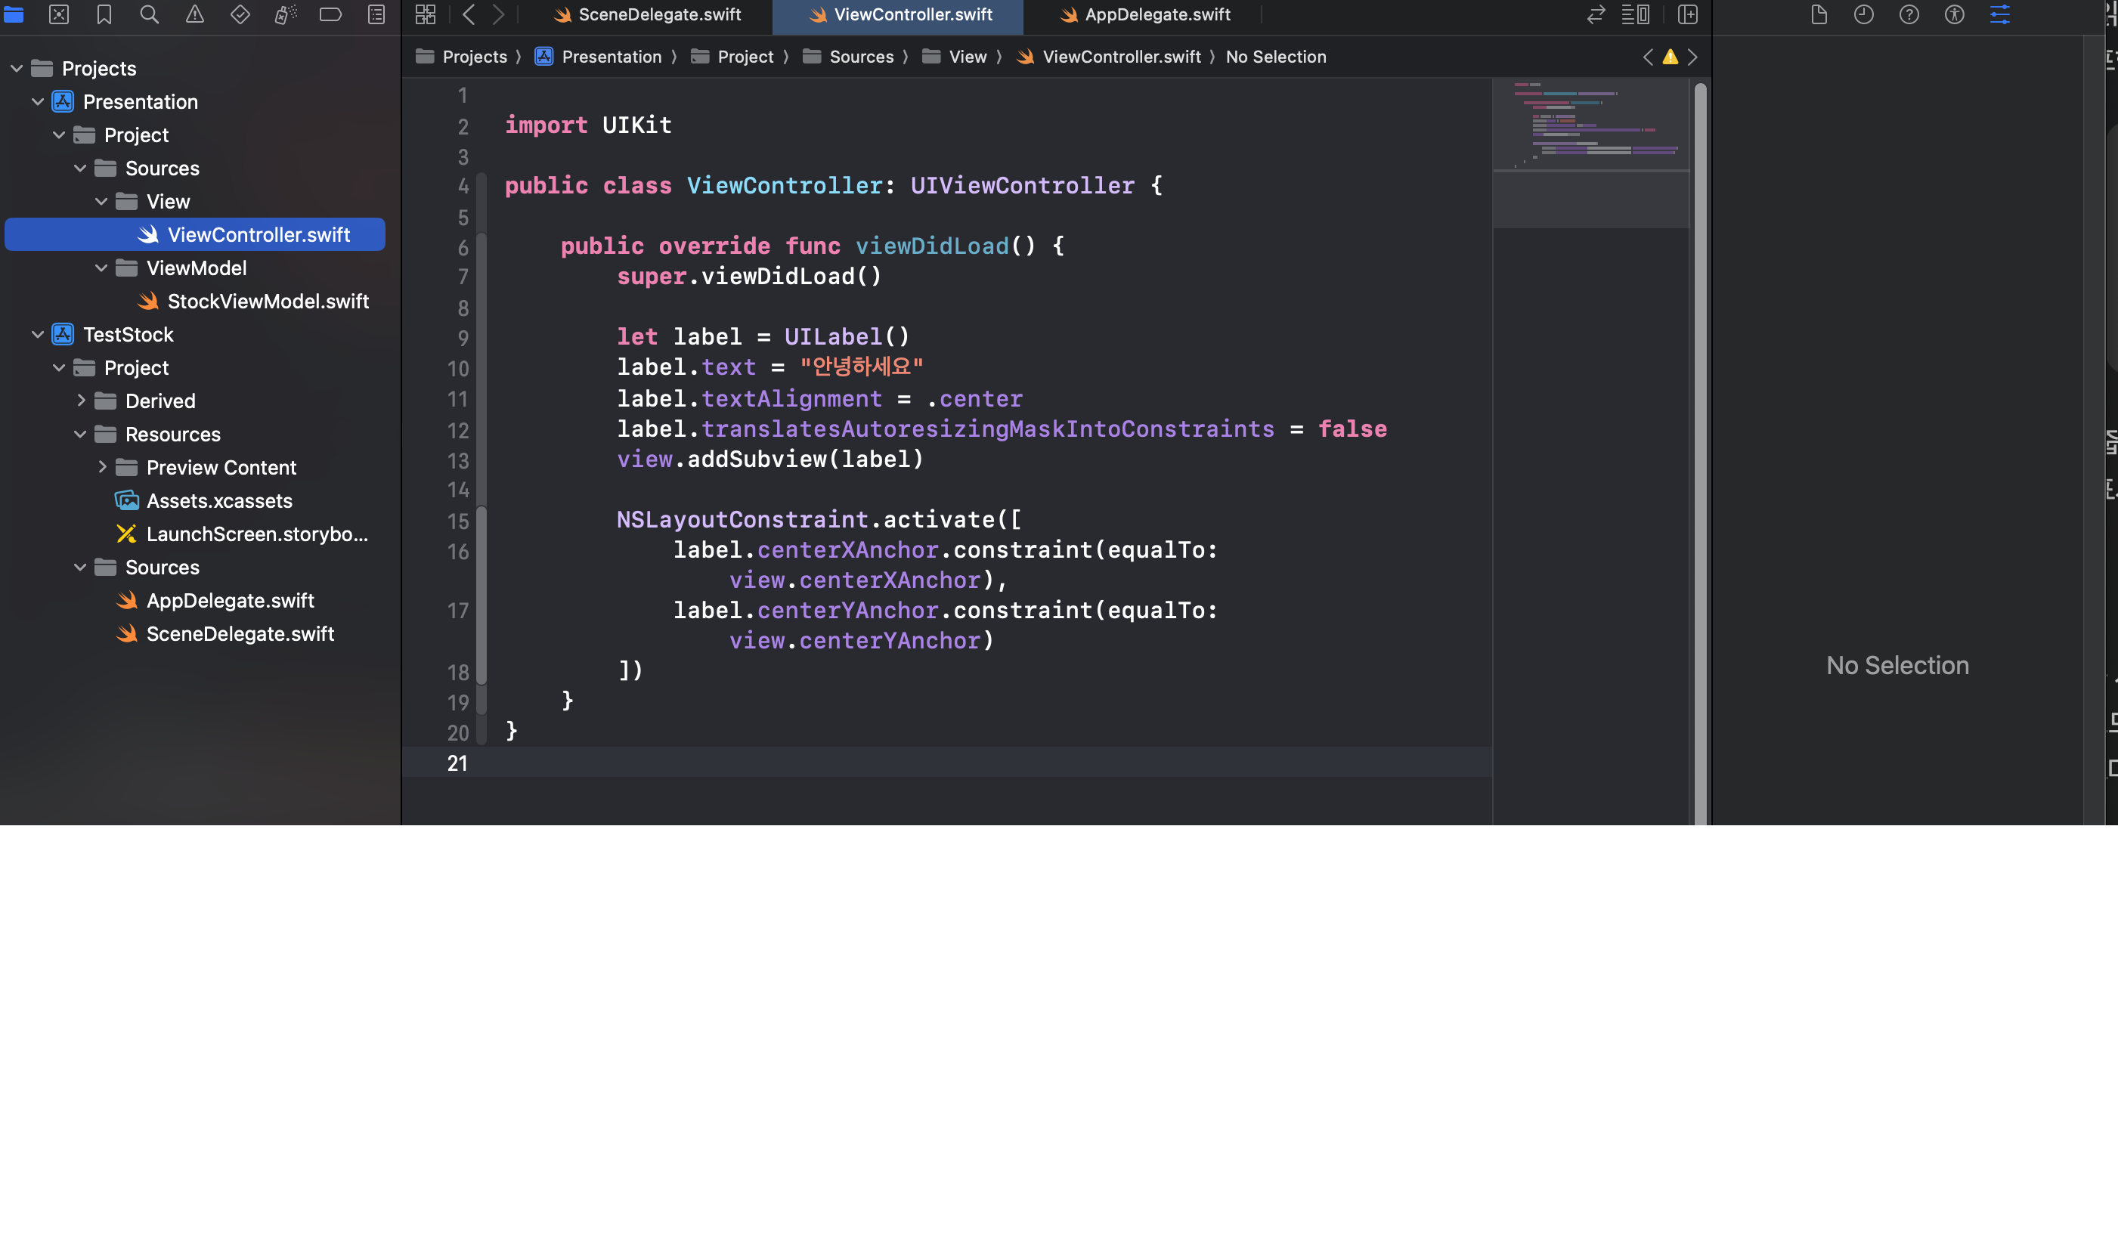Switch to the SceneDelegate.swift tab
The image size is (2118, 1250).
pos(647,14)
